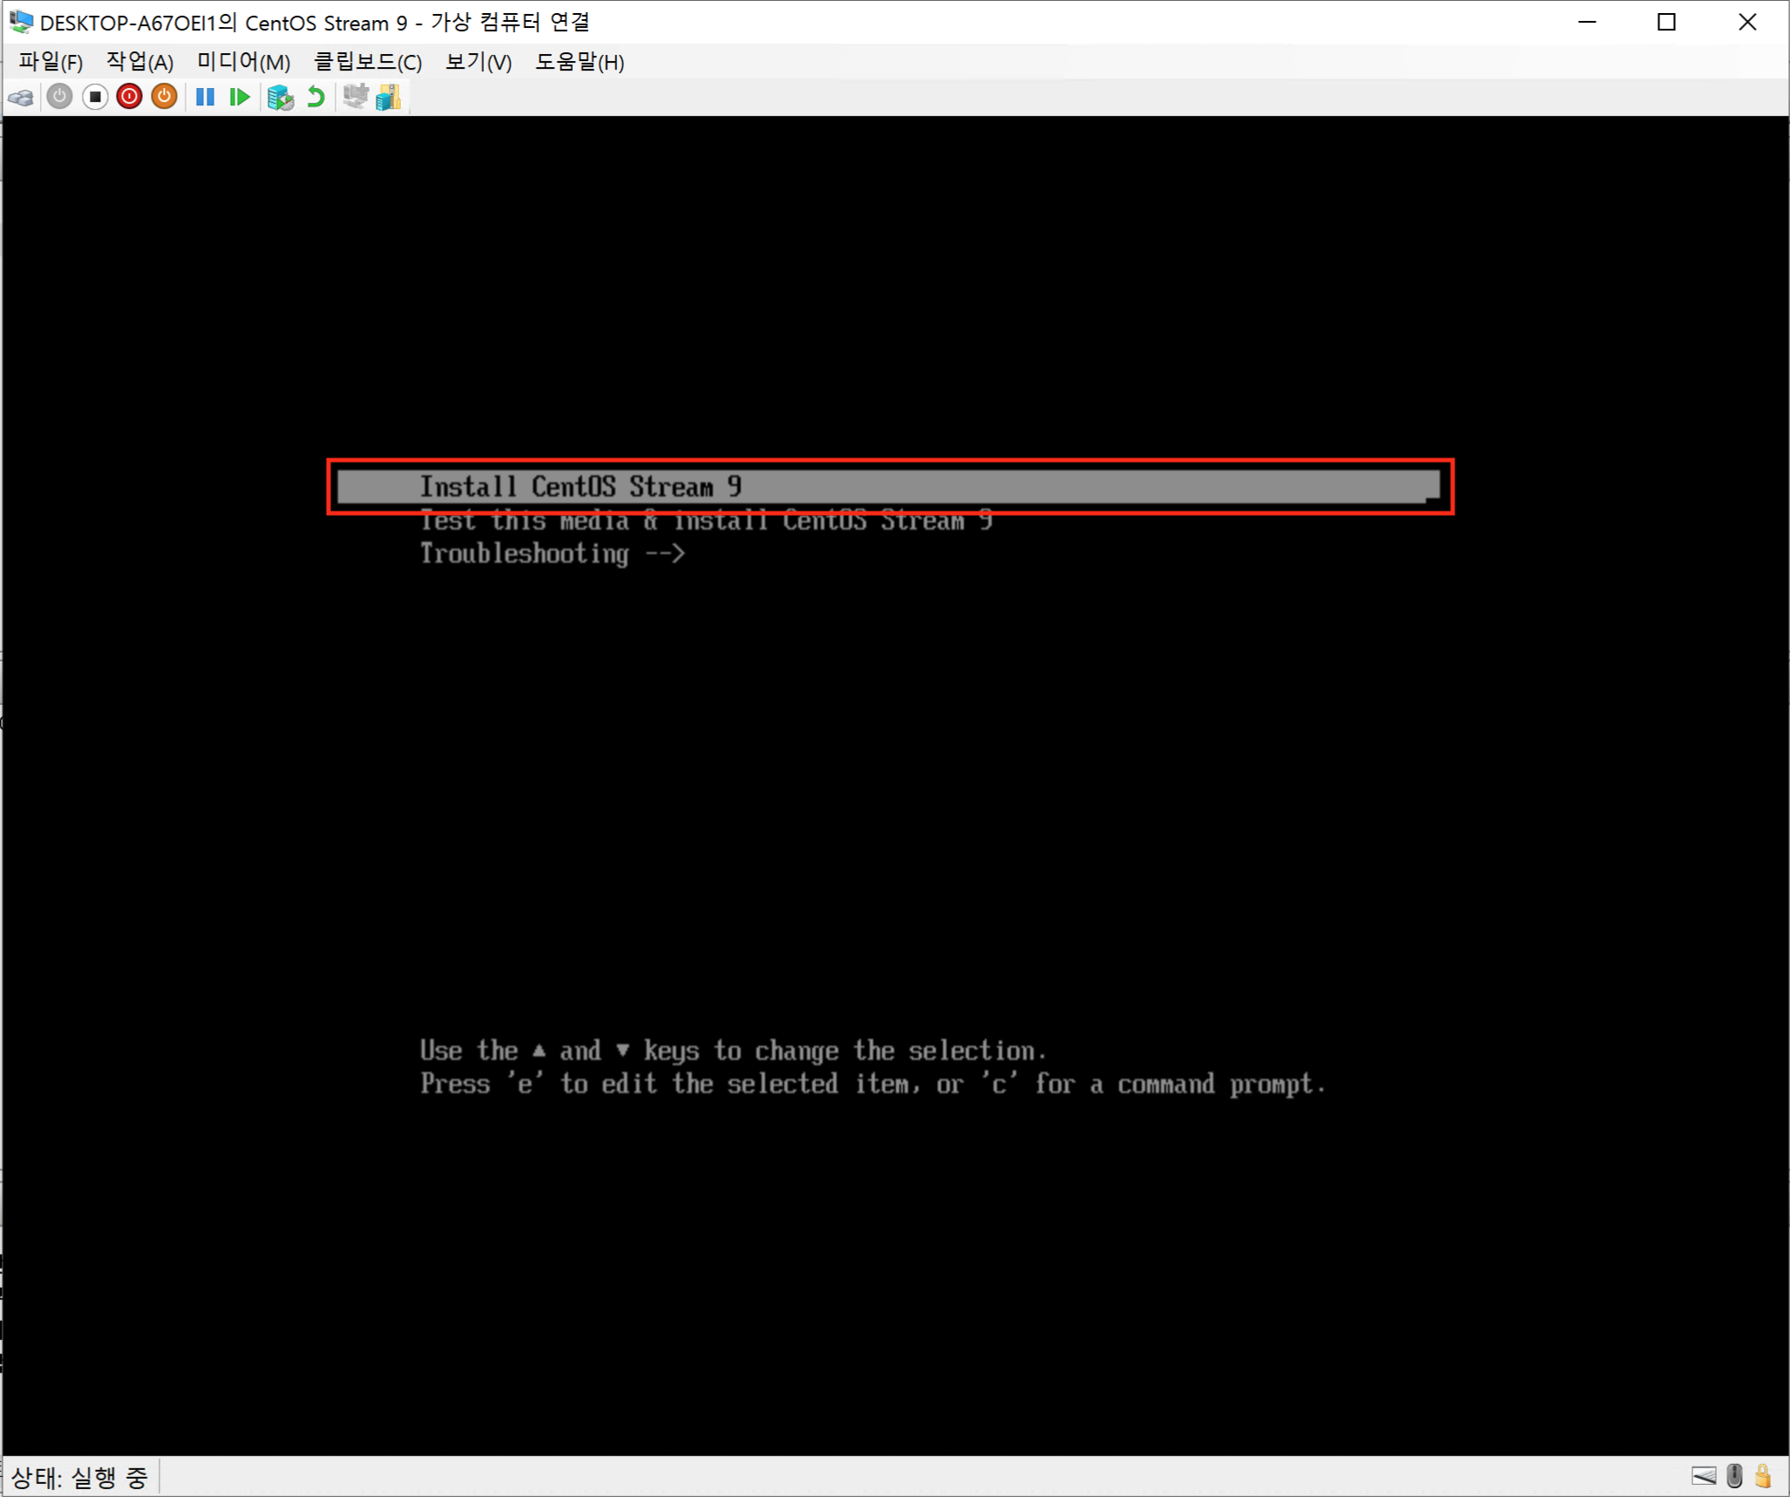Screen dimensions: 1790x1497
Task: Minimize the virtual machine connection window
Action: click(1587, 22)
